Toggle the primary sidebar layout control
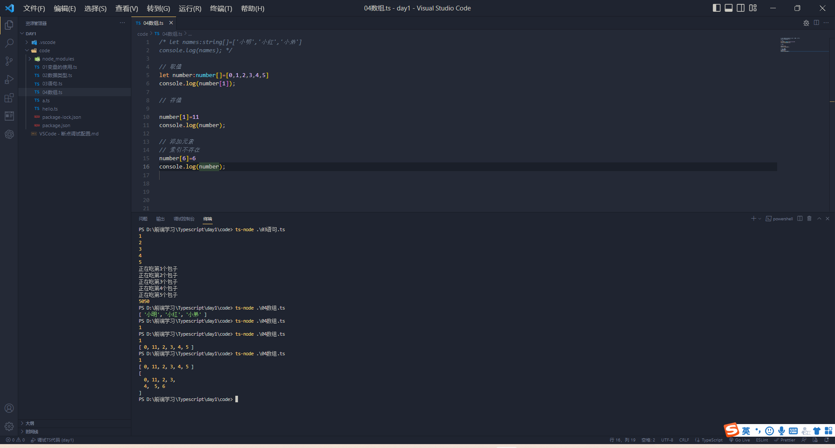This screenshot has width=835, height=448. pos(717,8)
